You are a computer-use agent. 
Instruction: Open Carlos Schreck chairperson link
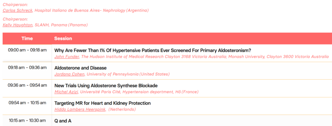(x=18, y=10)
